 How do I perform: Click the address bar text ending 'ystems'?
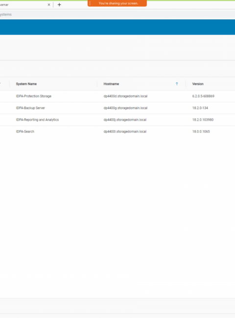pyautogui.click(x=6, y=14)
